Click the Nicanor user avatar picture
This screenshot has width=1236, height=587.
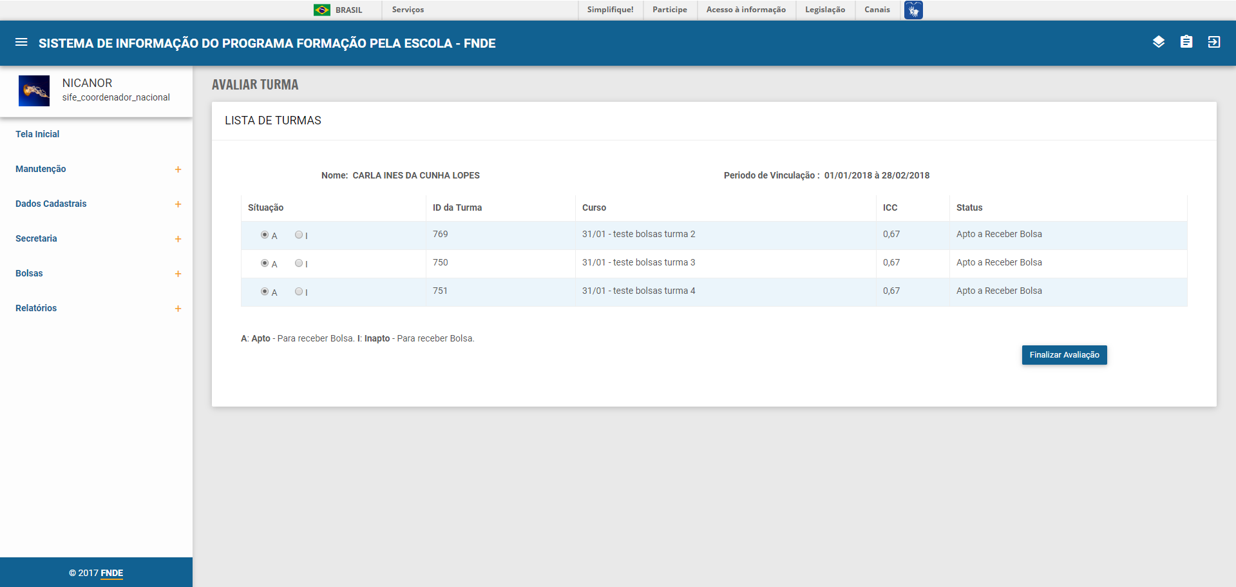tap(34, 91)
